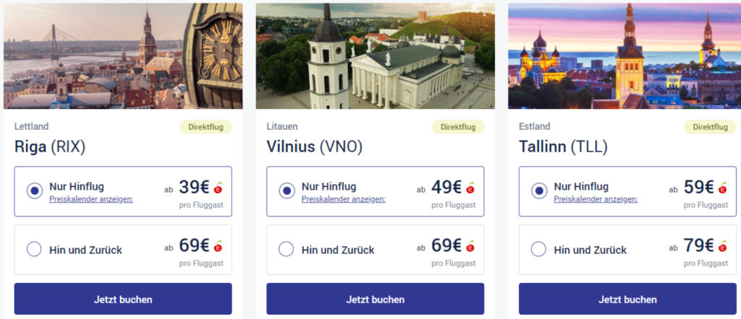The height and width of the screenshot is (319, 741).
Task: Select Nur Hinflug radio for Riga
Action: [x=34, y=191]
